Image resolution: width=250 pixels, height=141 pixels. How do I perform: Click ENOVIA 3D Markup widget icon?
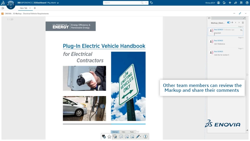pyautogui.click(x=2, y=14)
